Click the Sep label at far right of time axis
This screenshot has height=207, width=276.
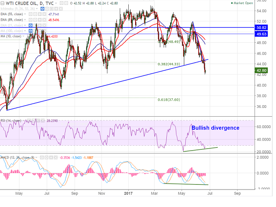(237, 193)
